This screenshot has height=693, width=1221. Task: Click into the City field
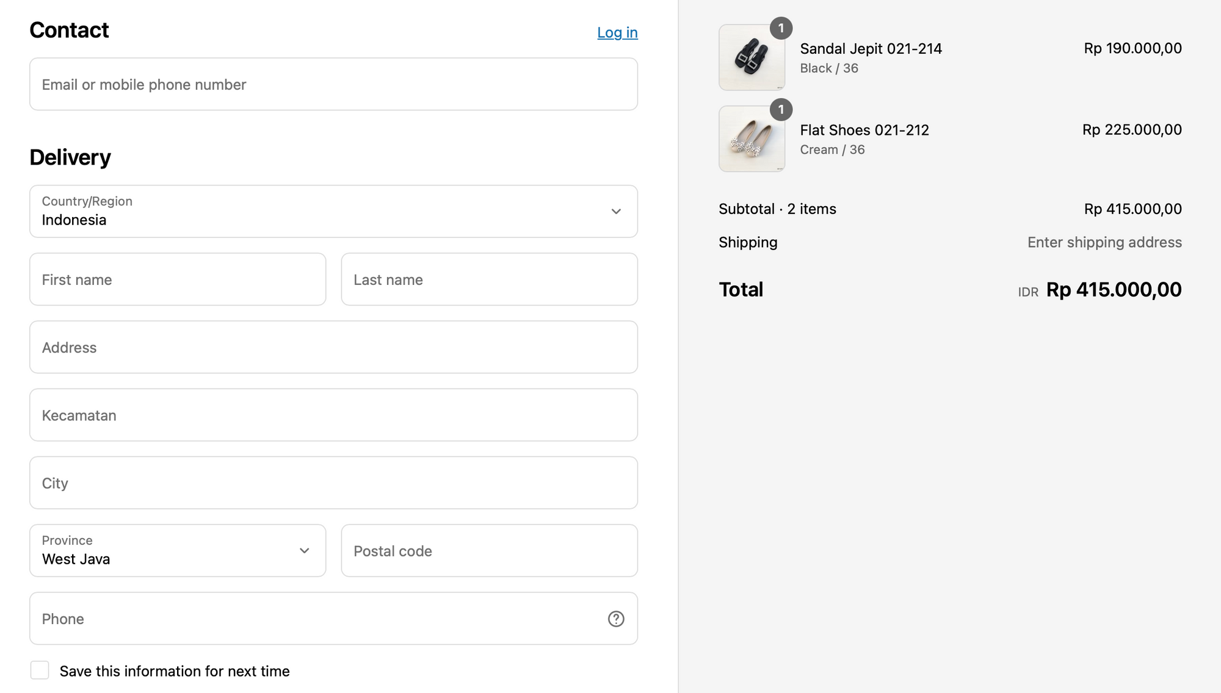pyautogui.click(x=333, y=483)
